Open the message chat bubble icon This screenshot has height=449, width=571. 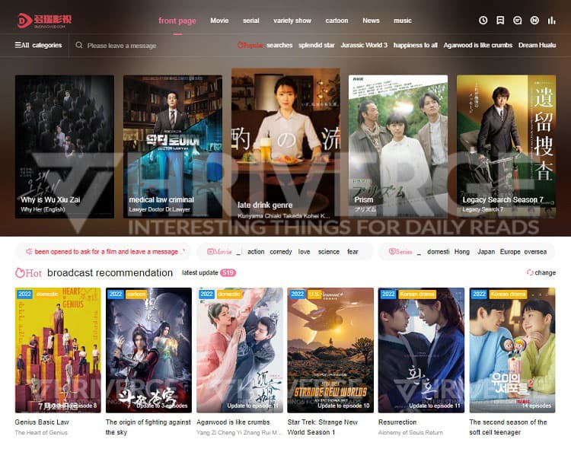518,21
